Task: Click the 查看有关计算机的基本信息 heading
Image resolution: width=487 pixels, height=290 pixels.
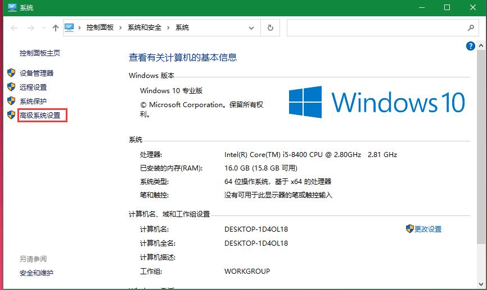Action: tap(183, 57)
